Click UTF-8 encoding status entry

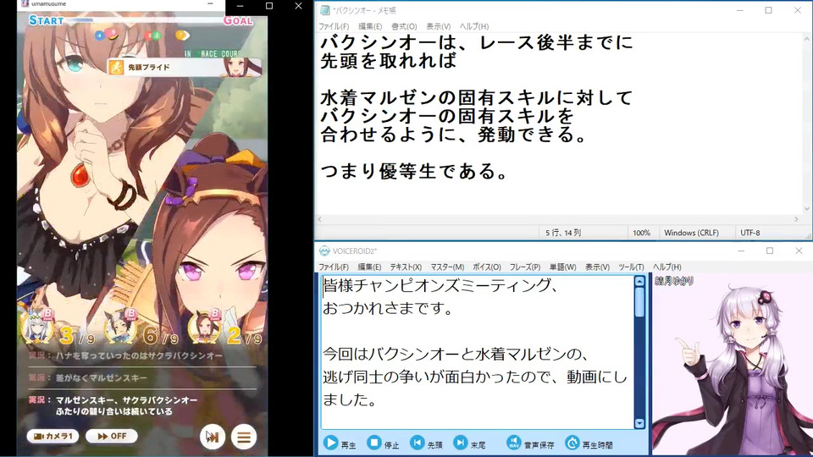tap(749, 233)
